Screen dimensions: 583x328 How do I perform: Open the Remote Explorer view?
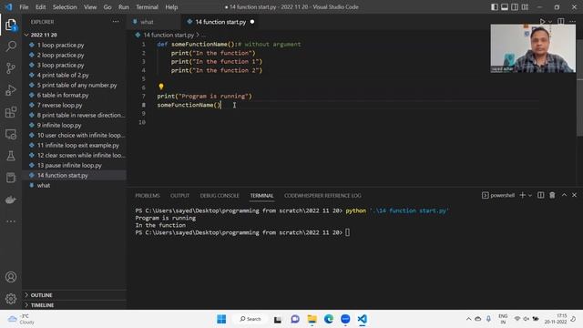11,134
